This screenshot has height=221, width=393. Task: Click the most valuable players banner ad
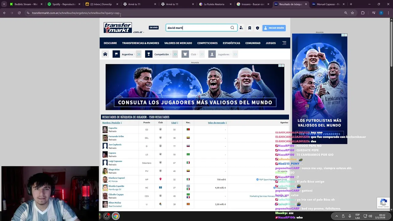click(x=195, y=87)
